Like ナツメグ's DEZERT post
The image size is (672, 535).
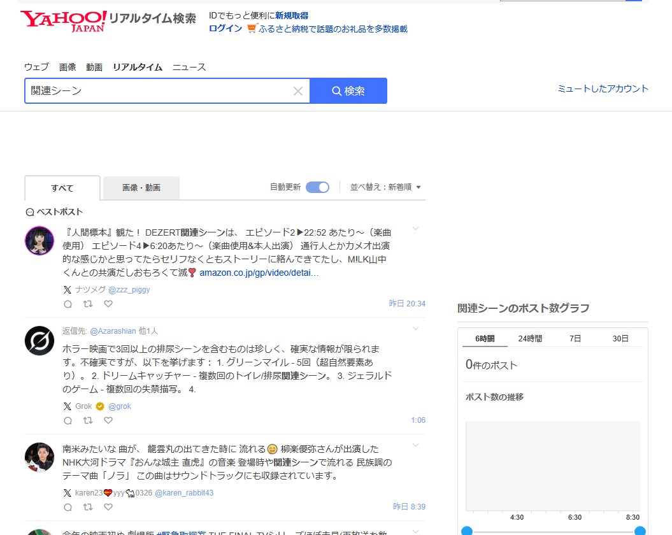tap(108, 304)
